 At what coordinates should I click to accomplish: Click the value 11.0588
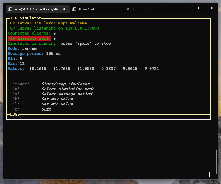86,69
